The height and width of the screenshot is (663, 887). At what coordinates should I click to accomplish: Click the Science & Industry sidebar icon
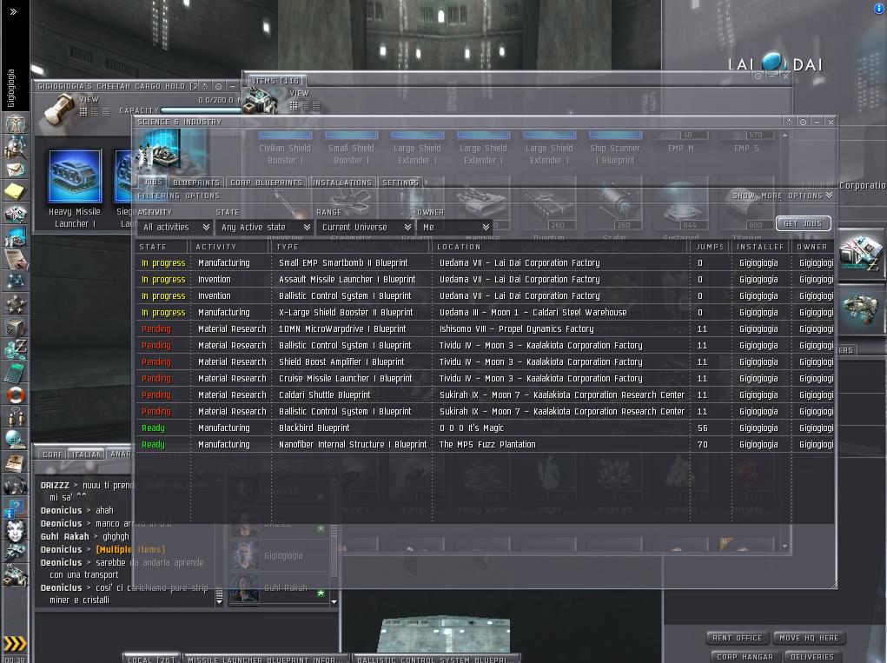[x=16, y=236]
